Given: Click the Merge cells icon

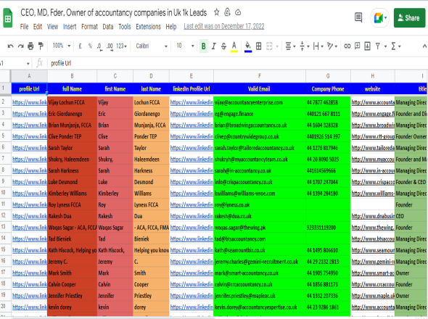Looking at the screenshot, I should [269, 46].
